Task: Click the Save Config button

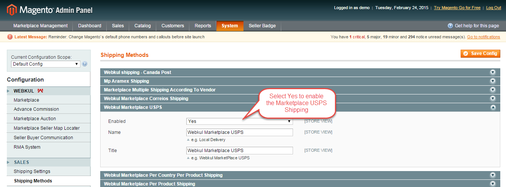Action: point(480,53)
